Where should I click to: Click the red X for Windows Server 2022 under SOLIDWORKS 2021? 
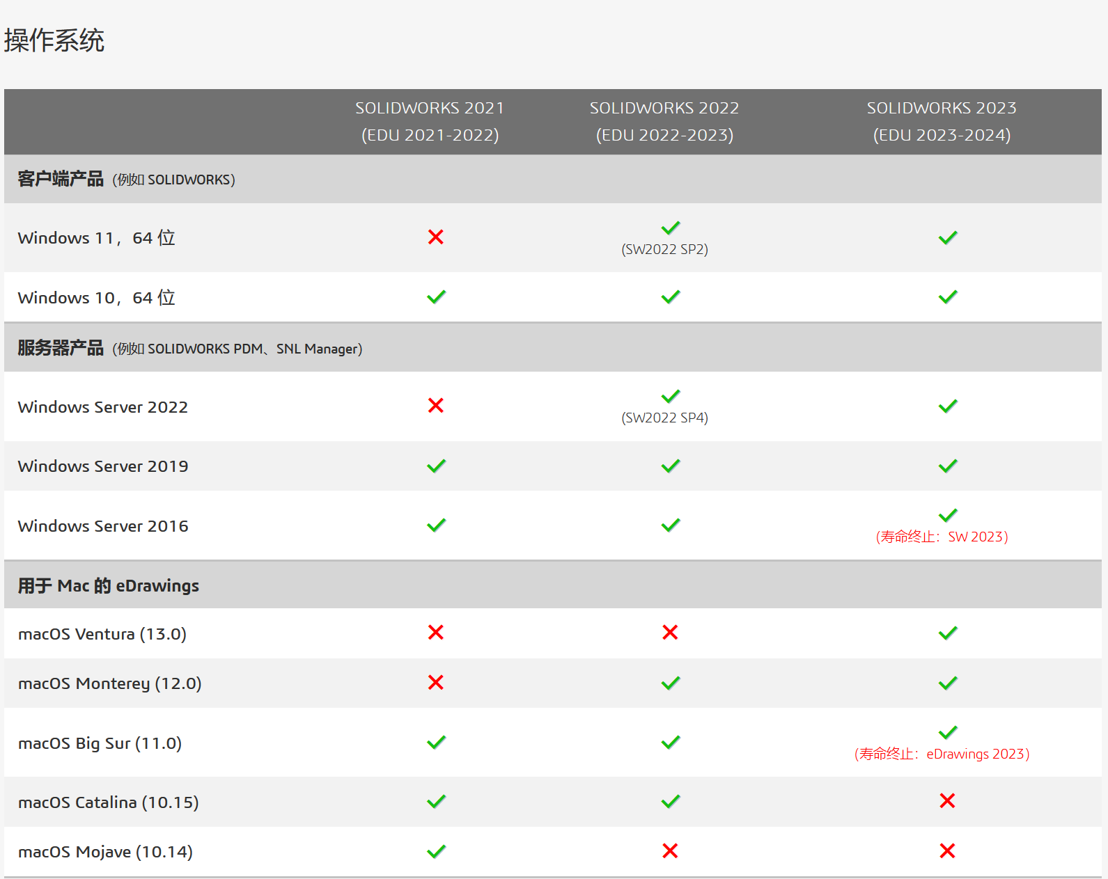click(x=436, y=406)
